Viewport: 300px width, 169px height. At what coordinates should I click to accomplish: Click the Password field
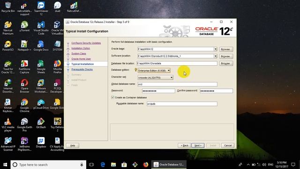click(158, 91)
